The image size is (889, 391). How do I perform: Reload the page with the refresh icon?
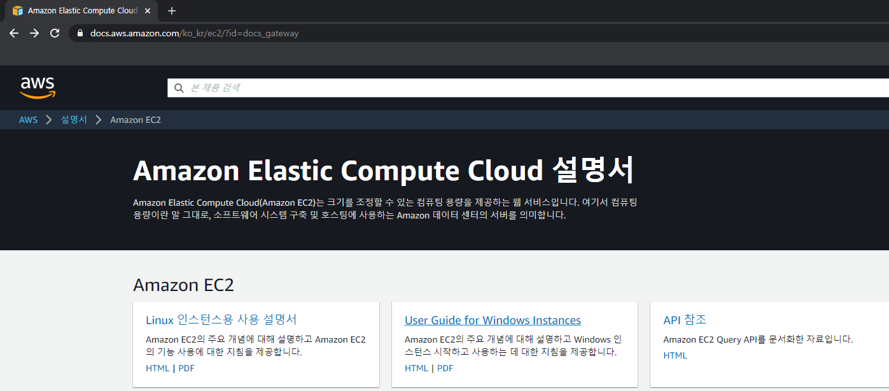point(55,33)
